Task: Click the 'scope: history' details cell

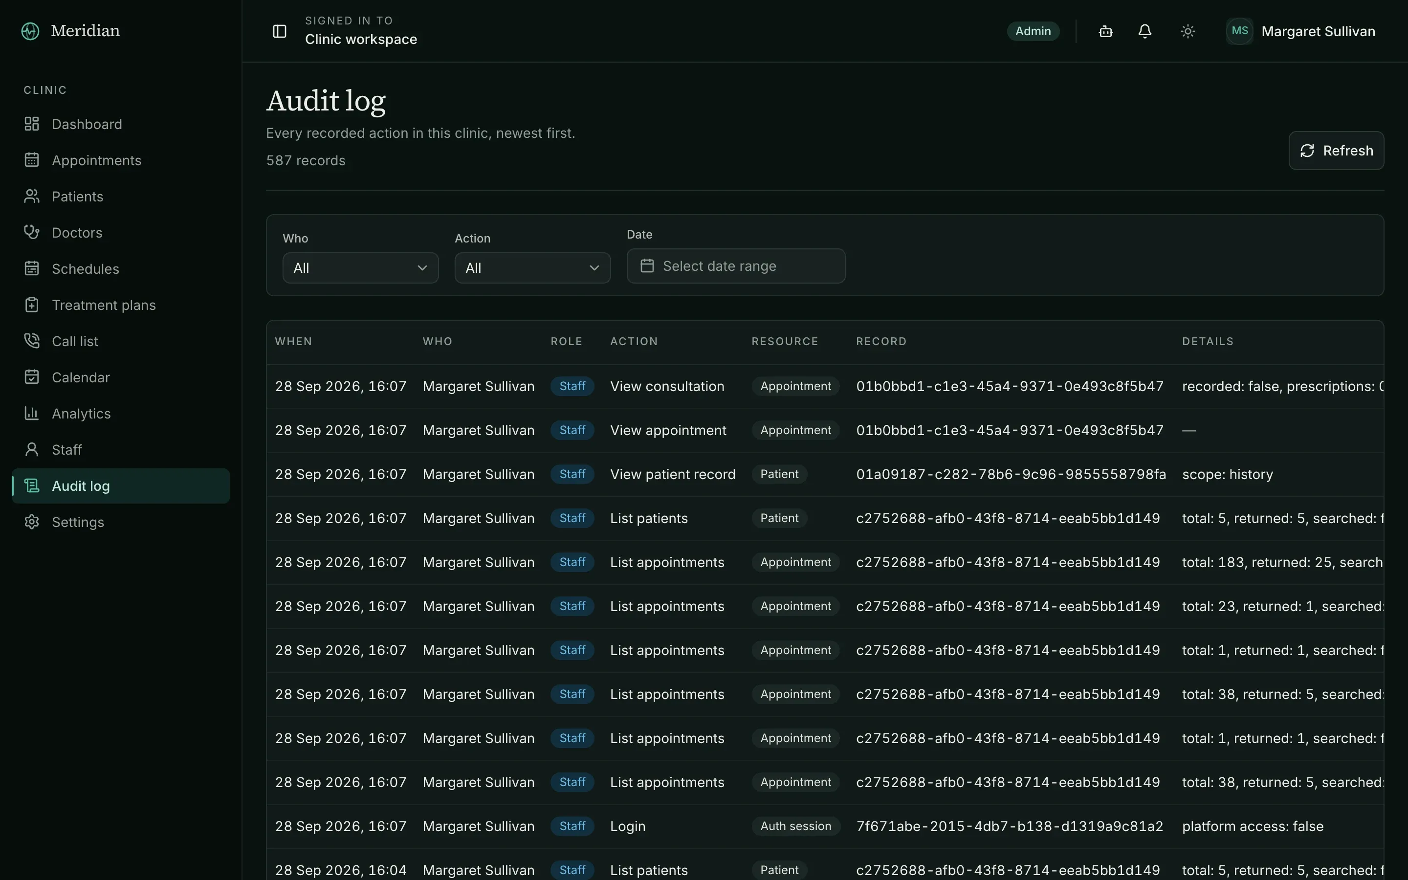Action: click(1227, 474)
